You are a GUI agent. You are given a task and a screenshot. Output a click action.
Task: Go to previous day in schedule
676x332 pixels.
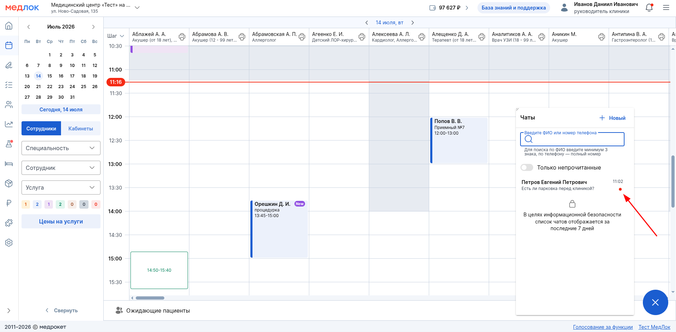click(367, 23)
